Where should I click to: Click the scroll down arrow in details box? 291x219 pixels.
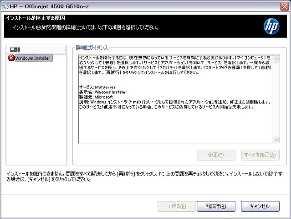(x=276, y=140)
